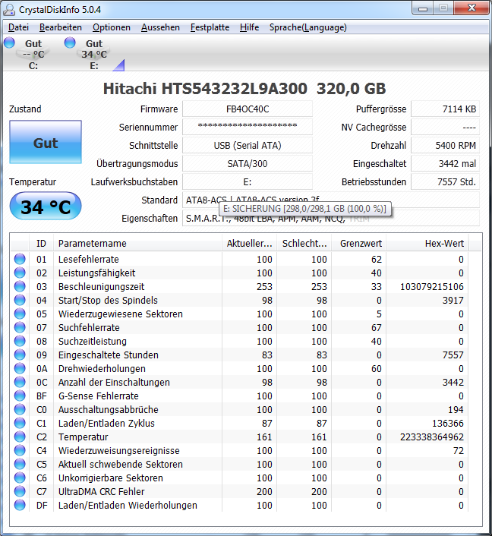Open the Datei menu
The image size is (492, 536).
(18, 27)
